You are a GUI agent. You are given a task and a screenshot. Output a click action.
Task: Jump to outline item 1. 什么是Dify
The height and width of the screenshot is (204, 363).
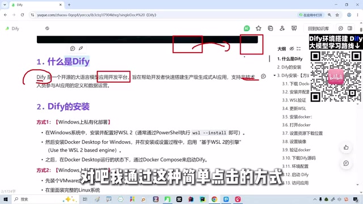[x=290, y=59]
